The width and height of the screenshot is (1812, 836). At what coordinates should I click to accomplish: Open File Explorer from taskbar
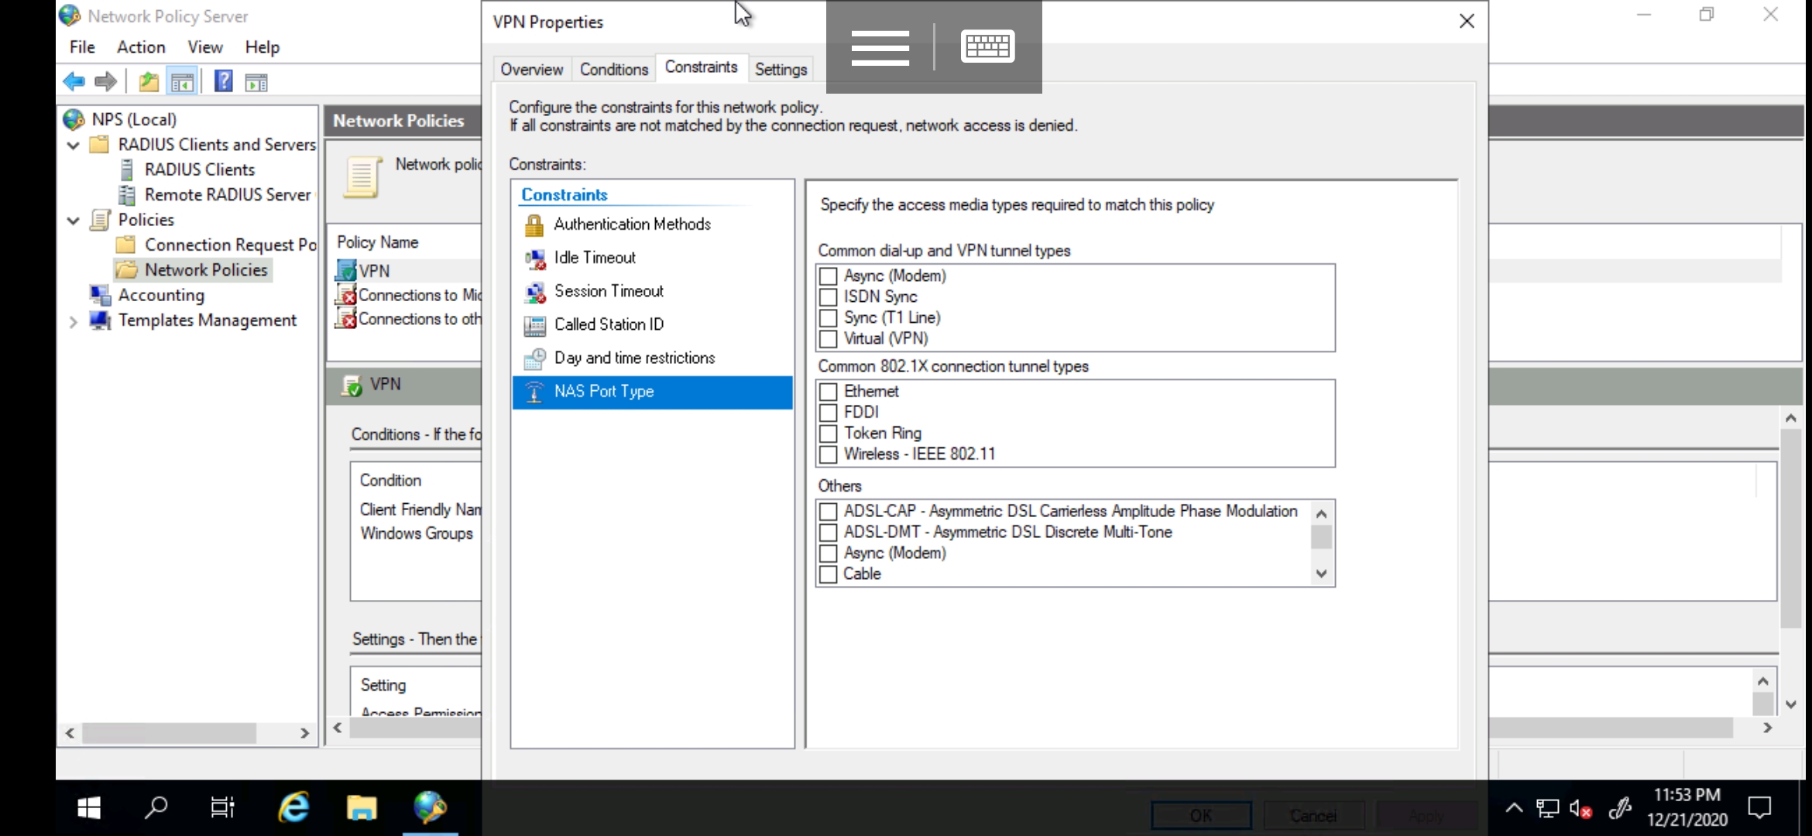tap(362, 808)
